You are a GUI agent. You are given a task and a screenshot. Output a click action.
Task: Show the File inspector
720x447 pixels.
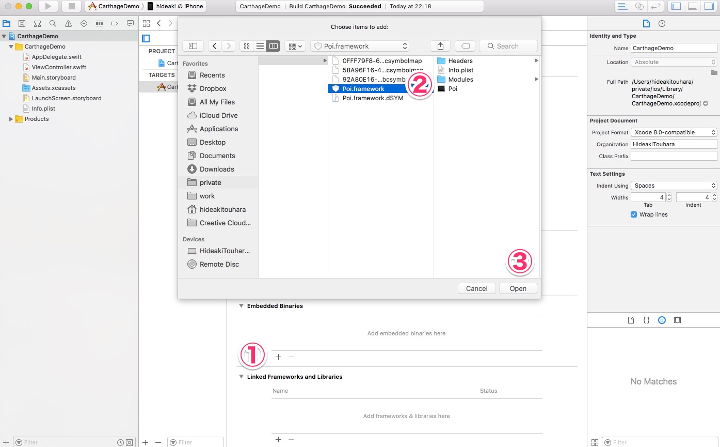(646, 23)
